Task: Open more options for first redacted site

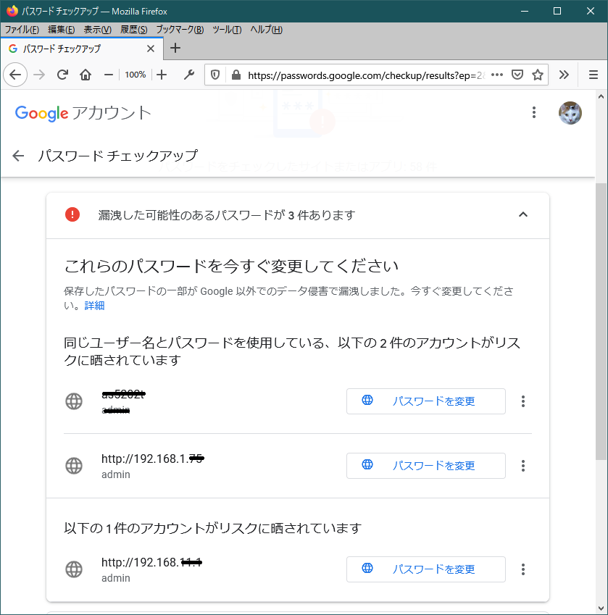Action: [523, 401]
